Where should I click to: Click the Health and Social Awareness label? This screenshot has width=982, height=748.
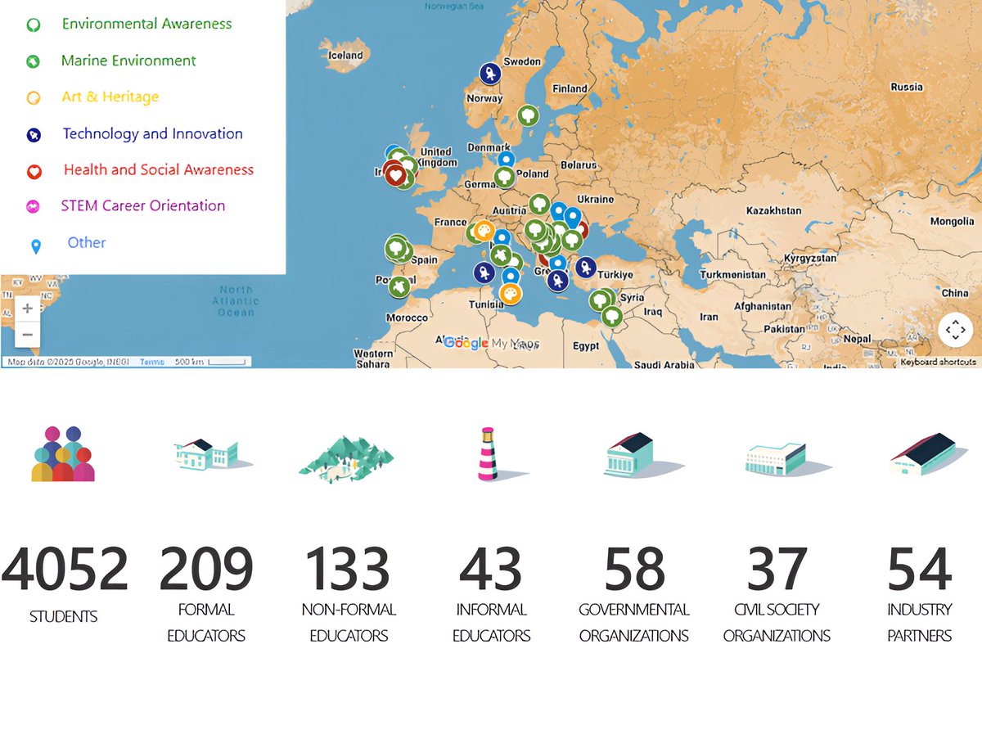click(x=159, y=169)
